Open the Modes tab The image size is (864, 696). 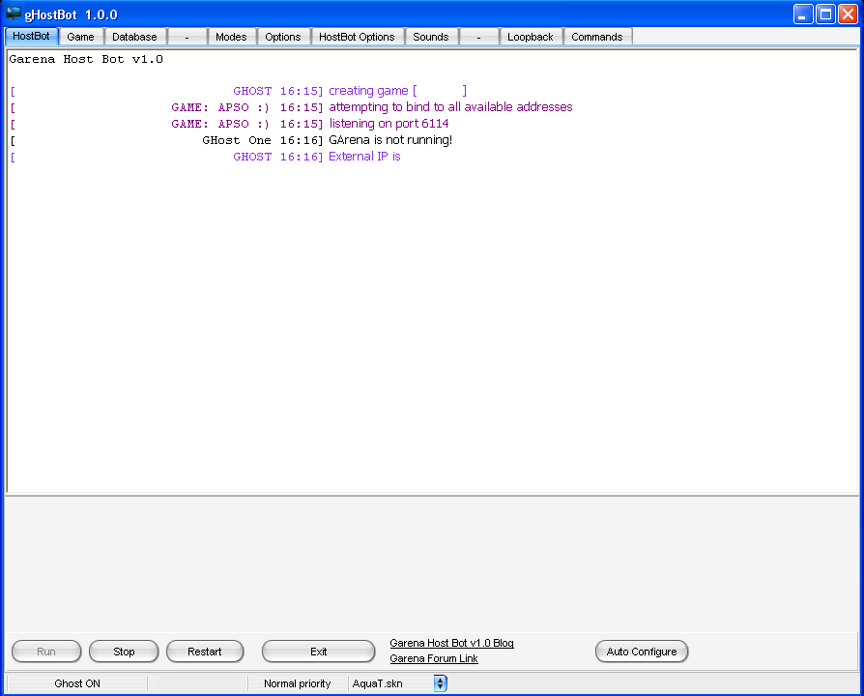[x=231, y=37]
